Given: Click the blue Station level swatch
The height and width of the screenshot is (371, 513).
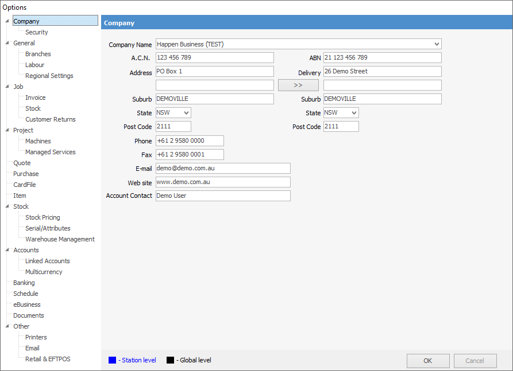Looking at the screenshot, I should coord(112,360).
